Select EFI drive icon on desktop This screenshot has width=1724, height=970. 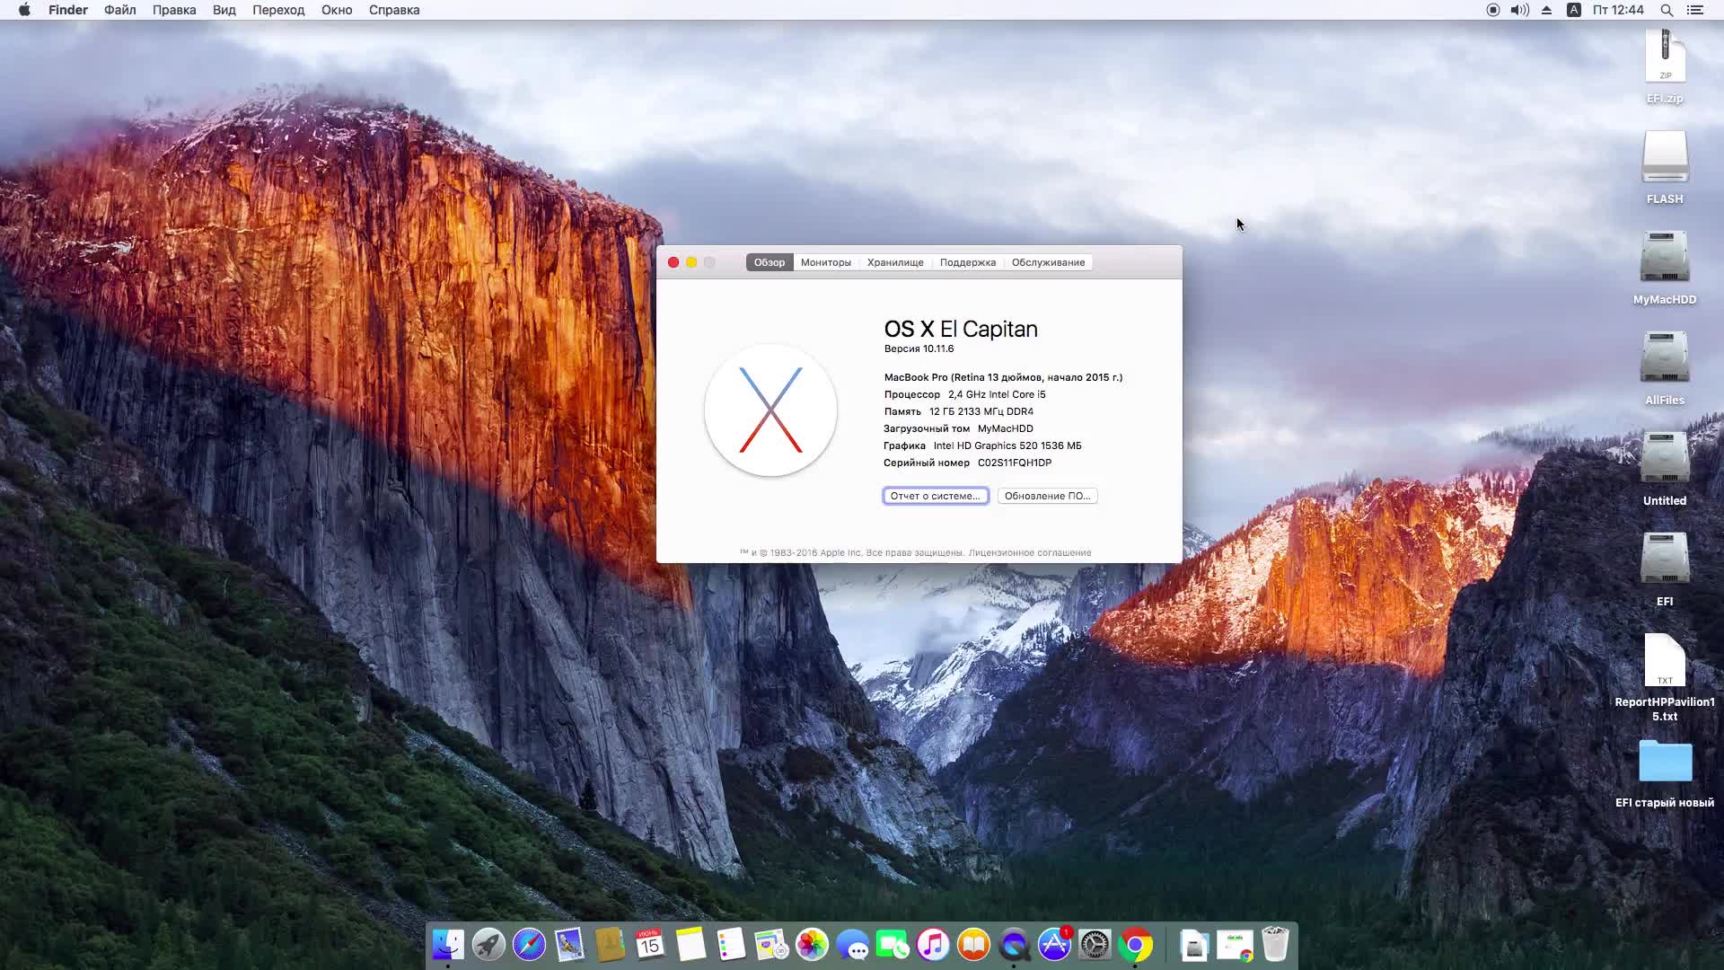[1665, 570]
